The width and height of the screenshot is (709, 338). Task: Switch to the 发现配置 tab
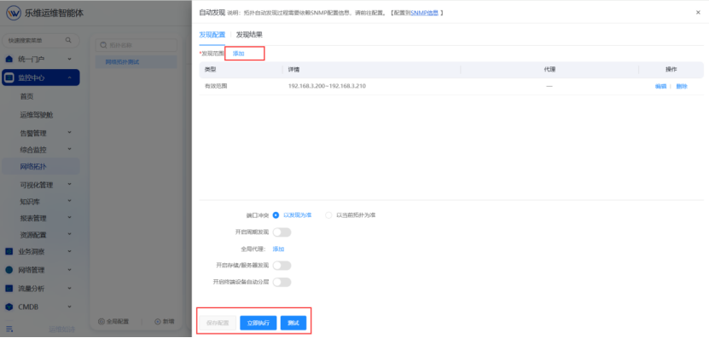212,35
